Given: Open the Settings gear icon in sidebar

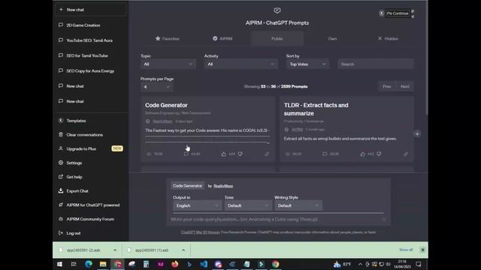Looking at the screenshot, I should tap(61, 163).
